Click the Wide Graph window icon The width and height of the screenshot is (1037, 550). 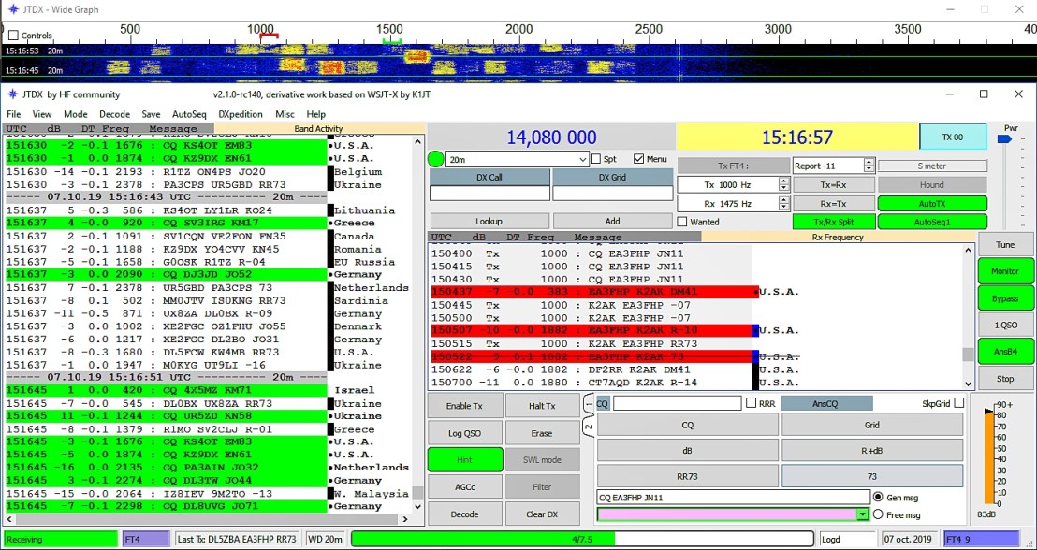pyautogui.click(x=12, y=8)
